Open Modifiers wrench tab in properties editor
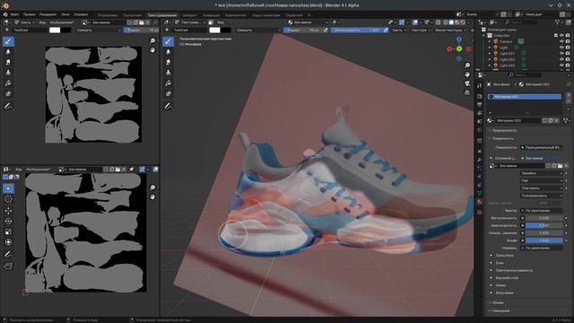 (480, 160)
